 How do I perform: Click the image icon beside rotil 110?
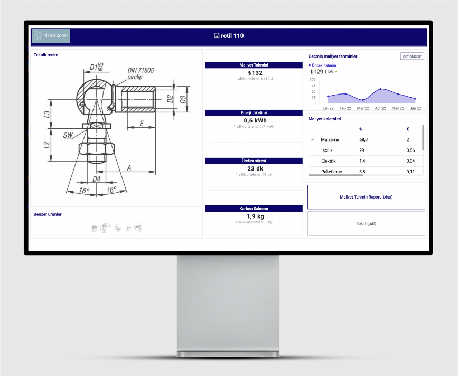click(x=217, y=36)
